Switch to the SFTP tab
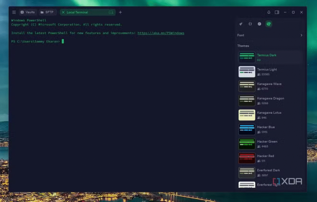Screen dimensions: 317x202 [x=47, y=12]
